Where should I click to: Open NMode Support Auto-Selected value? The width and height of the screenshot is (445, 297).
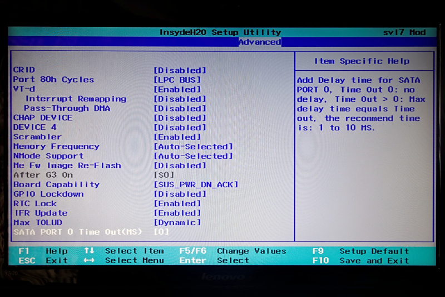[x=193, y=156]
